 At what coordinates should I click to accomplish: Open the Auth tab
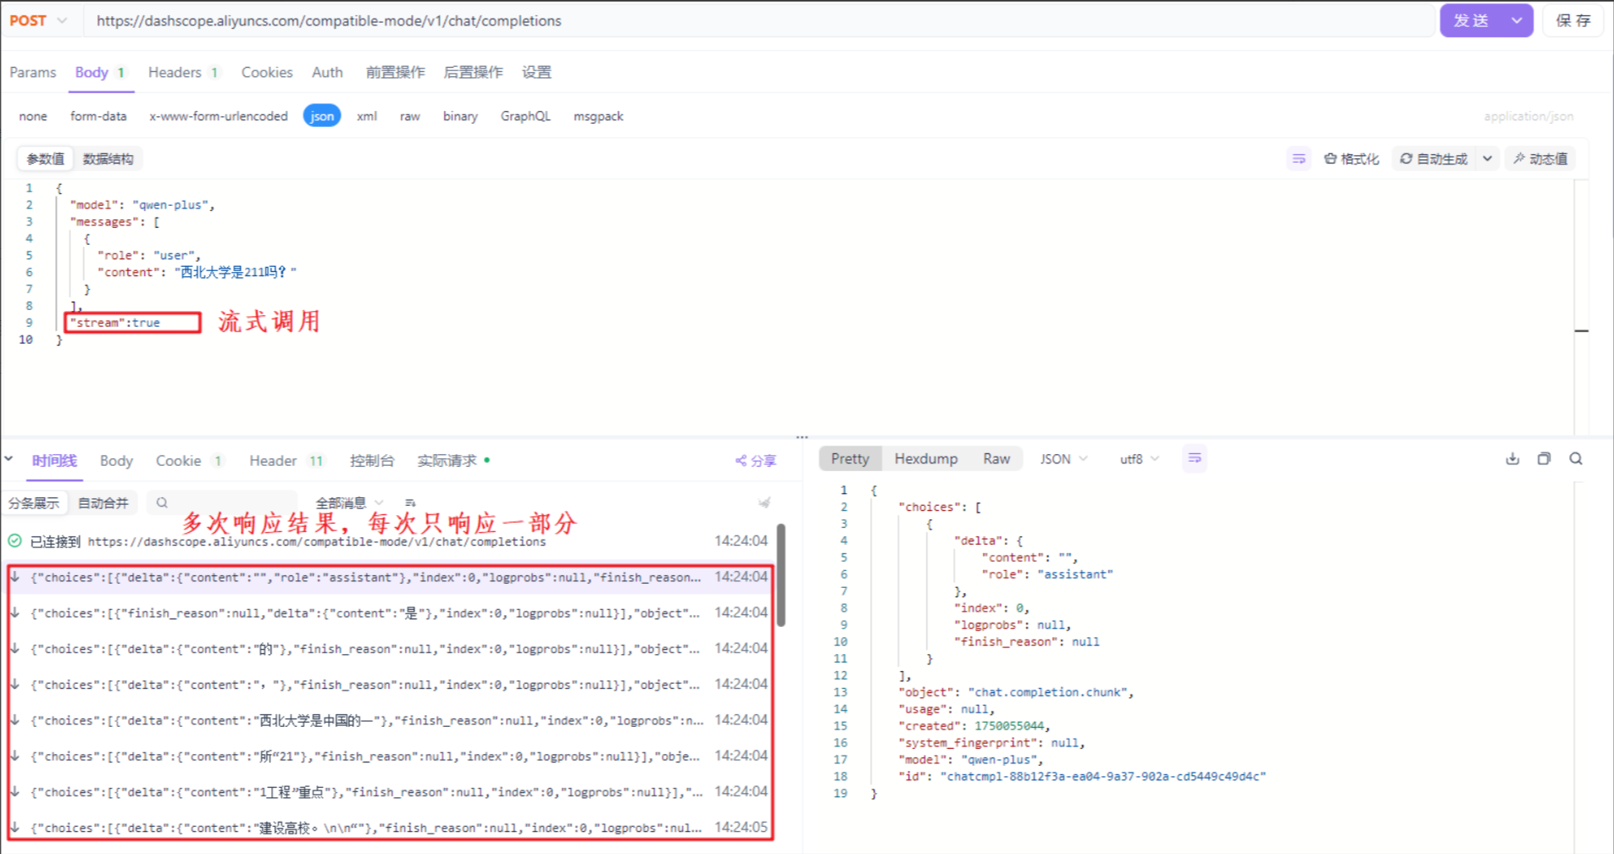pyautogui.click(x=327, y=73)
